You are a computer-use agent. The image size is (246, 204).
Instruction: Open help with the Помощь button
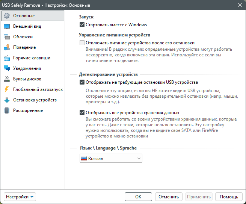click(229, 196)
